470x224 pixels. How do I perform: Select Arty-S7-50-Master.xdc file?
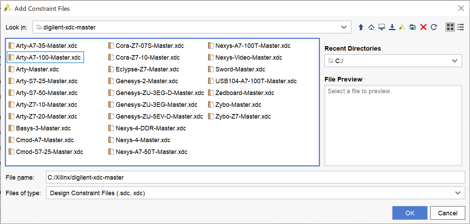(43, 93)
